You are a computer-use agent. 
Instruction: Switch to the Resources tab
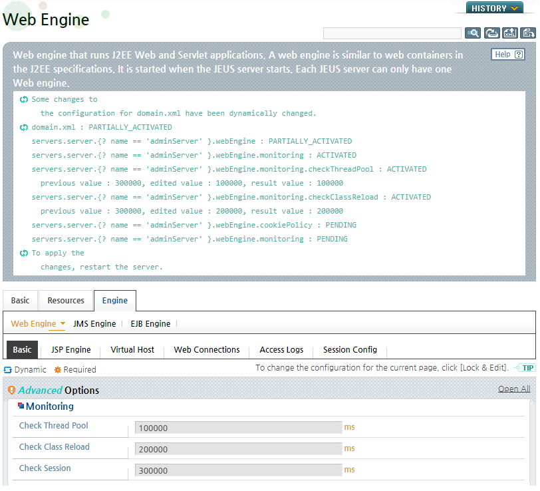(x=66, y=301)
